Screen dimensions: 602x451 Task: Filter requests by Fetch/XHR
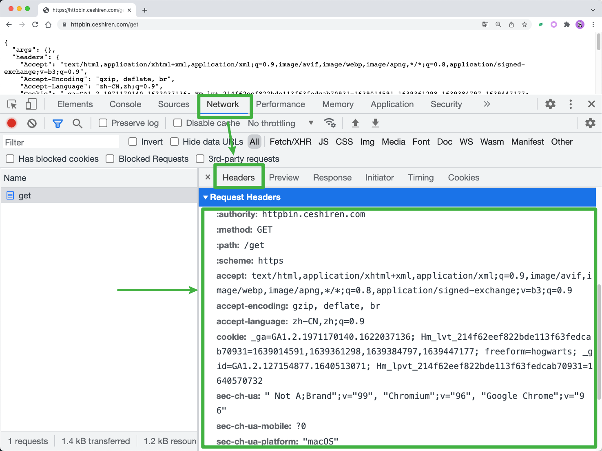point(290,142)
